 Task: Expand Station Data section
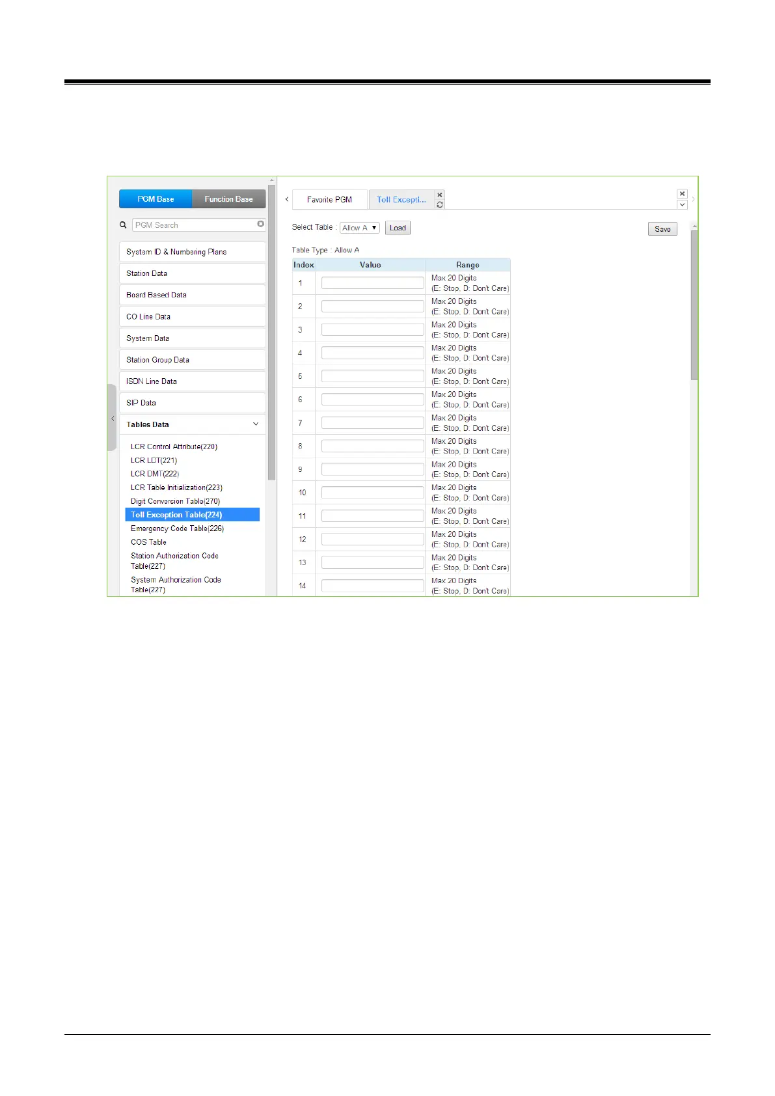pyautogui.click(x=193, y=273)
